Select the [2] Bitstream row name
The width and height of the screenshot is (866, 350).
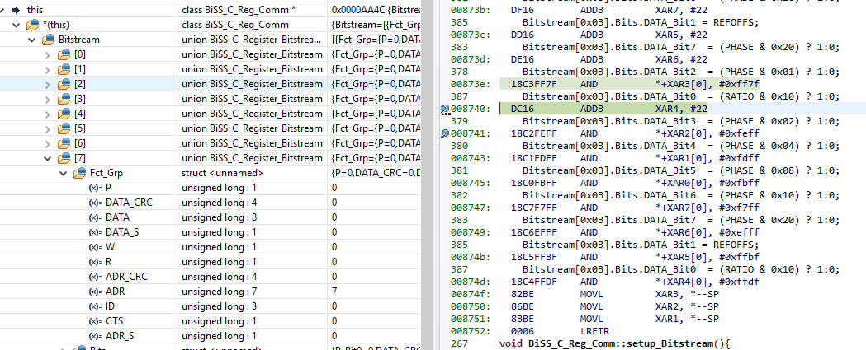(x=79, y=84)
